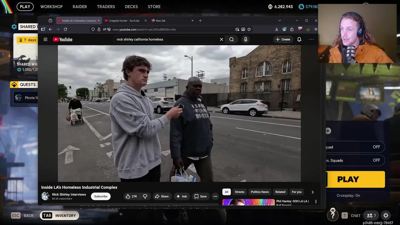This screenshot has width=400, height=225.
Task: Click the YouTube logo
Action: coord(62,39)
